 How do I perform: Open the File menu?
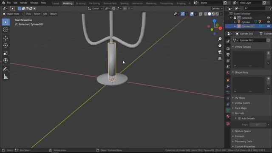click(x=8, y=3)
